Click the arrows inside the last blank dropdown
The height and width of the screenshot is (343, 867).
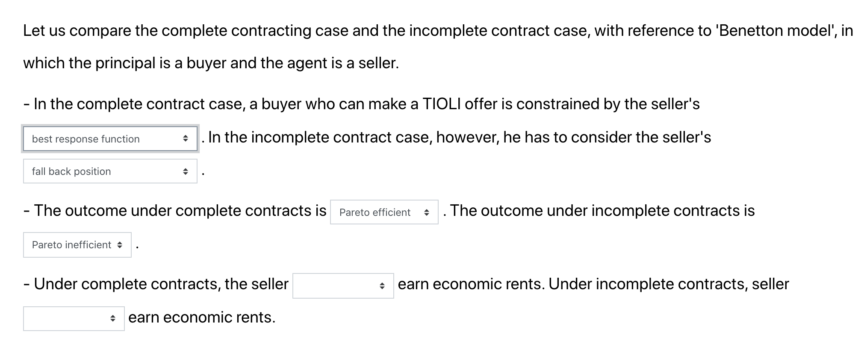pyautogui.click(x=113, y=318)
